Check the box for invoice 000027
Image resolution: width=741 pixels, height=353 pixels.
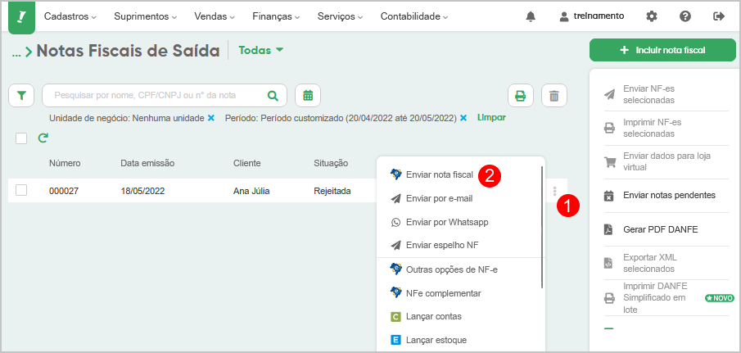(21, 191)
